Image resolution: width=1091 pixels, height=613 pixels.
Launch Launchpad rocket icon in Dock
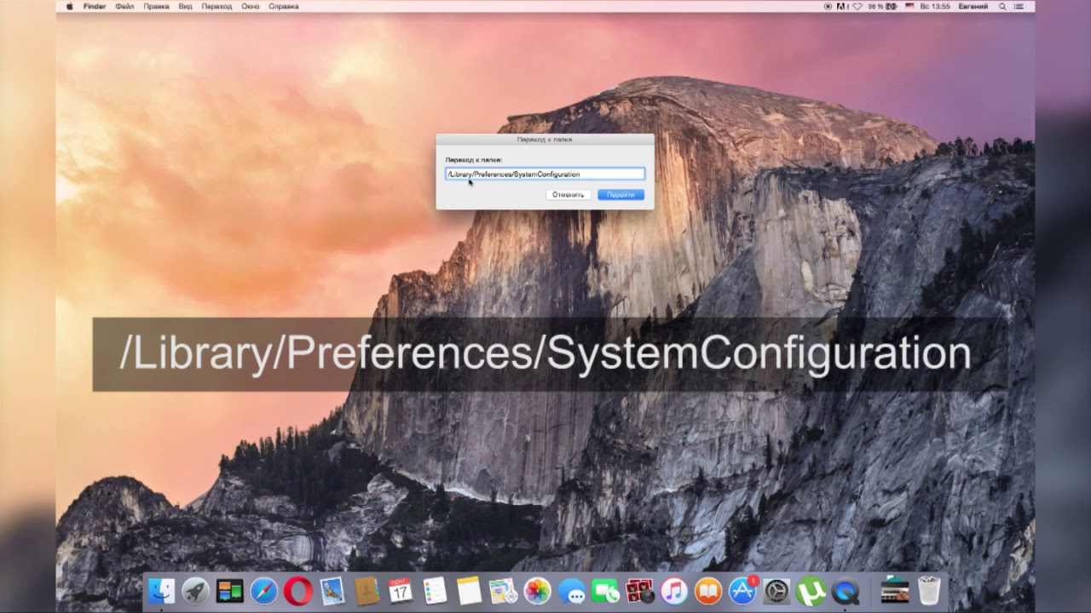click(x=195, y=590)
